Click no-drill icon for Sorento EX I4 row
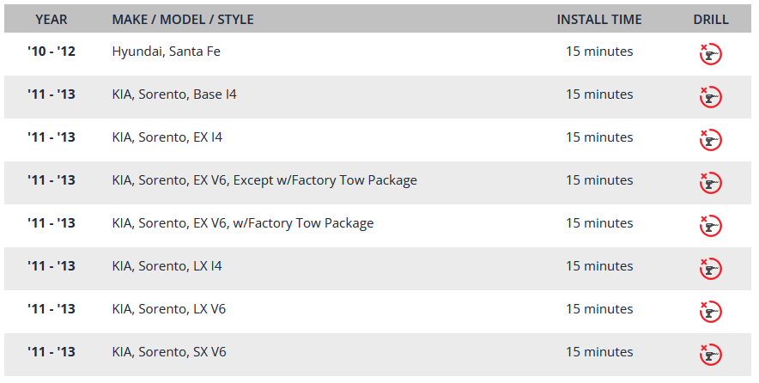 point(710,140)
